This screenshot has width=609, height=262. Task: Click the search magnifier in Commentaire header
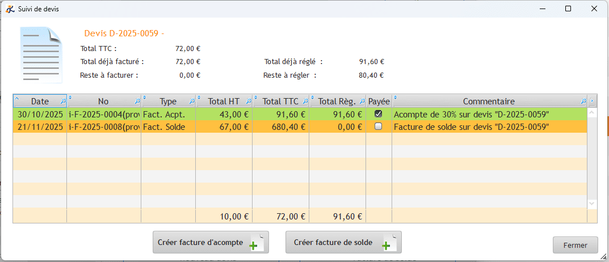click(583, 102)
